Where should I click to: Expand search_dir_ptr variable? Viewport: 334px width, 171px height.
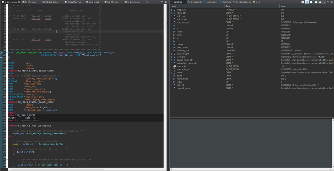172,69
